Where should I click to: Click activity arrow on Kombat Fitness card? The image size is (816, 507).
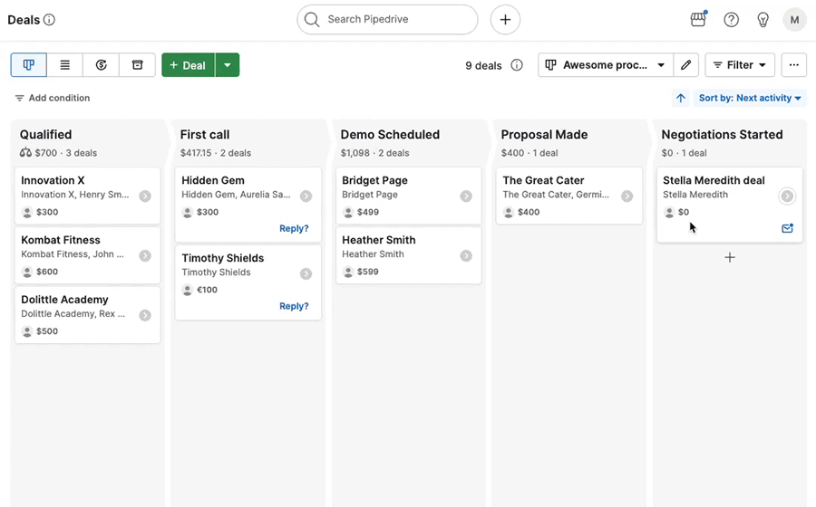coord(145,255)
